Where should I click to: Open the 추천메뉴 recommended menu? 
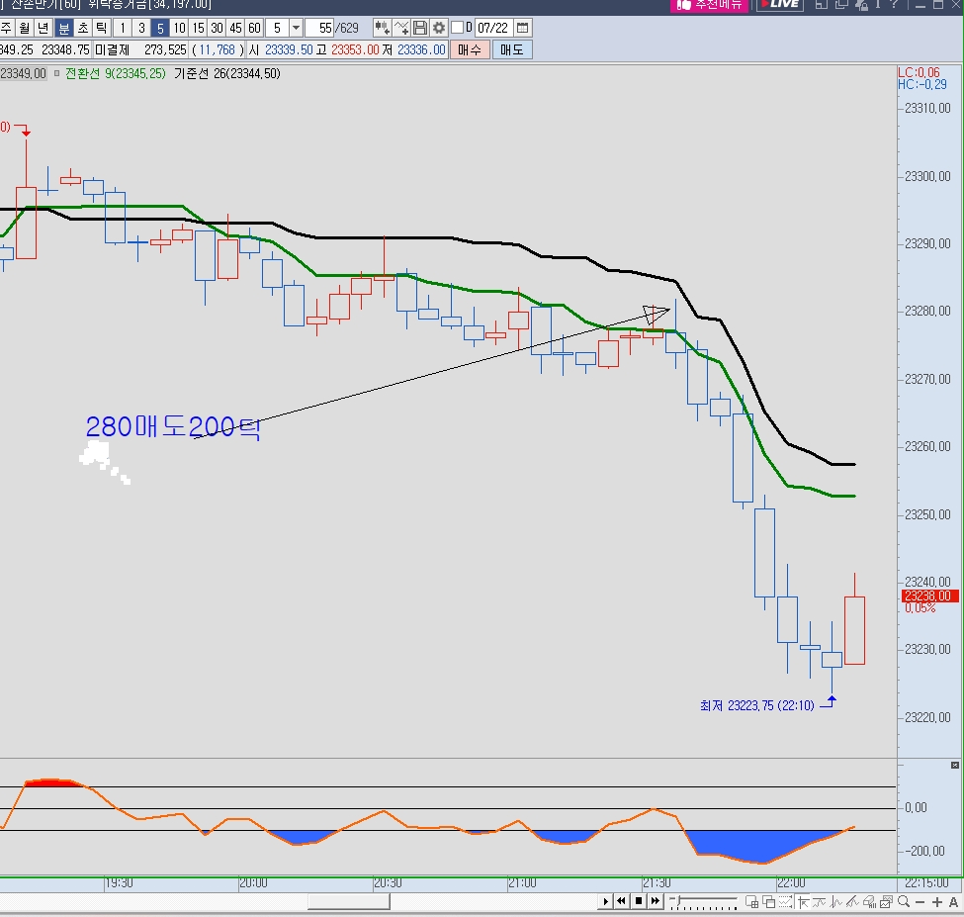tap(709, 4)
